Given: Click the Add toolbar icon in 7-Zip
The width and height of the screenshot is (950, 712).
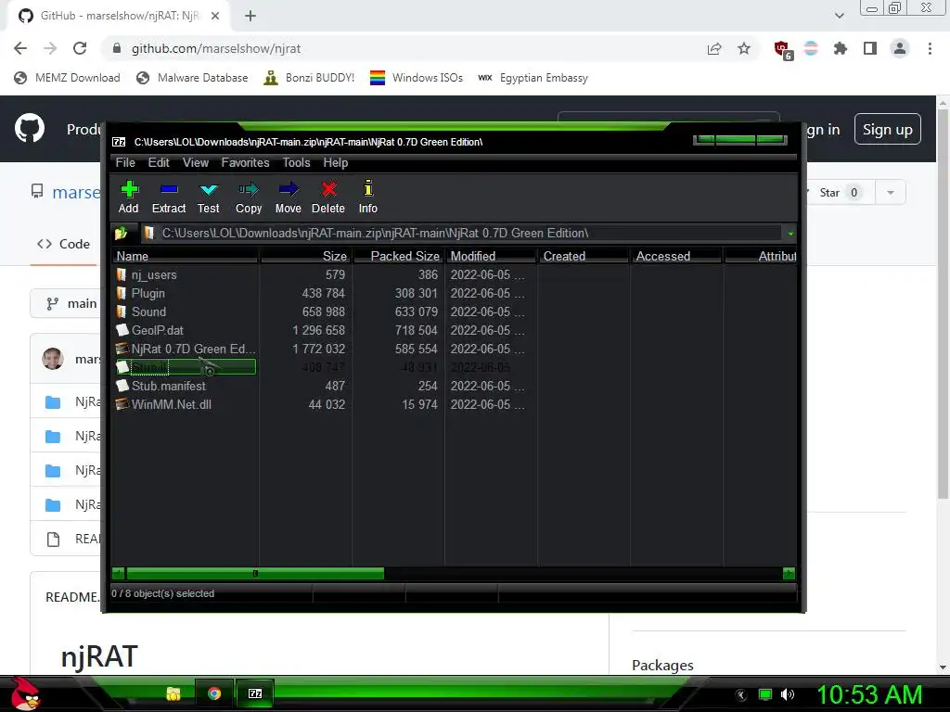Looking at the screenshot, I should 128,197.
